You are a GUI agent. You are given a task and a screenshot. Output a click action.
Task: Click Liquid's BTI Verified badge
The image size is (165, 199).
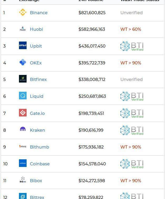point(132,96)
